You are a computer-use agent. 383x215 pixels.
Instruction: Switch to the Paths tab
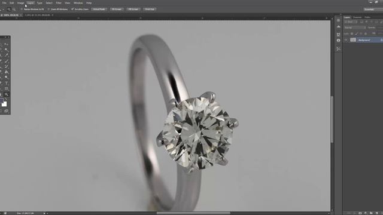pyautogui.click(x=367, y=17)
